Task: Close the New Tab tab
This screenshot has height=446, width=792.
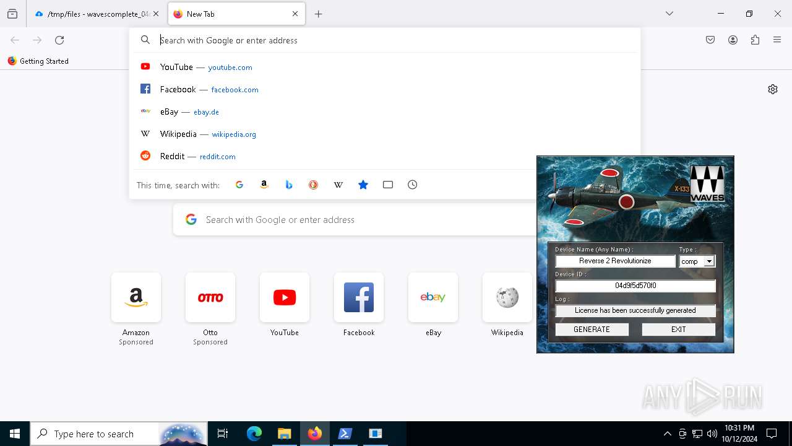Action: click(295, 14)
